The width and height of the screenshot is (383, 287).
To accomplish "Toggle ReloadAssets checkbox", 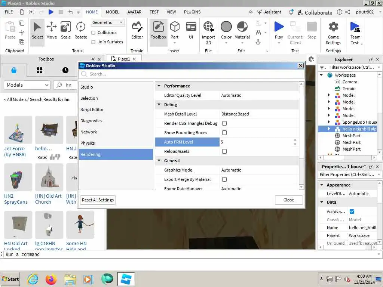I will pyautogui.click(x=224, y=151).
